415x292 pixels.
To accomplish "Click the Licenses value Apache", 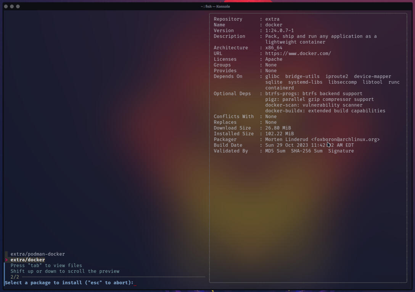I will (273, 59).
